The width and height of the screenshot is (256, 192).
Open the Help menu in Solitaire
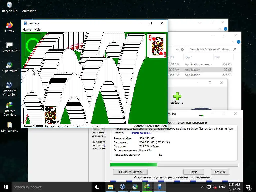click(37, 30)
